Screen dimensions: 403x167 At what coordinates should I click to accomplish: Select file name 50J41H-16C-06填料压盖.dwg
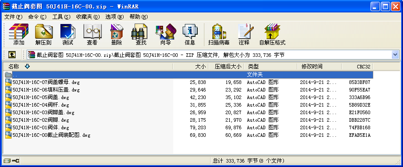coord(46,90)
